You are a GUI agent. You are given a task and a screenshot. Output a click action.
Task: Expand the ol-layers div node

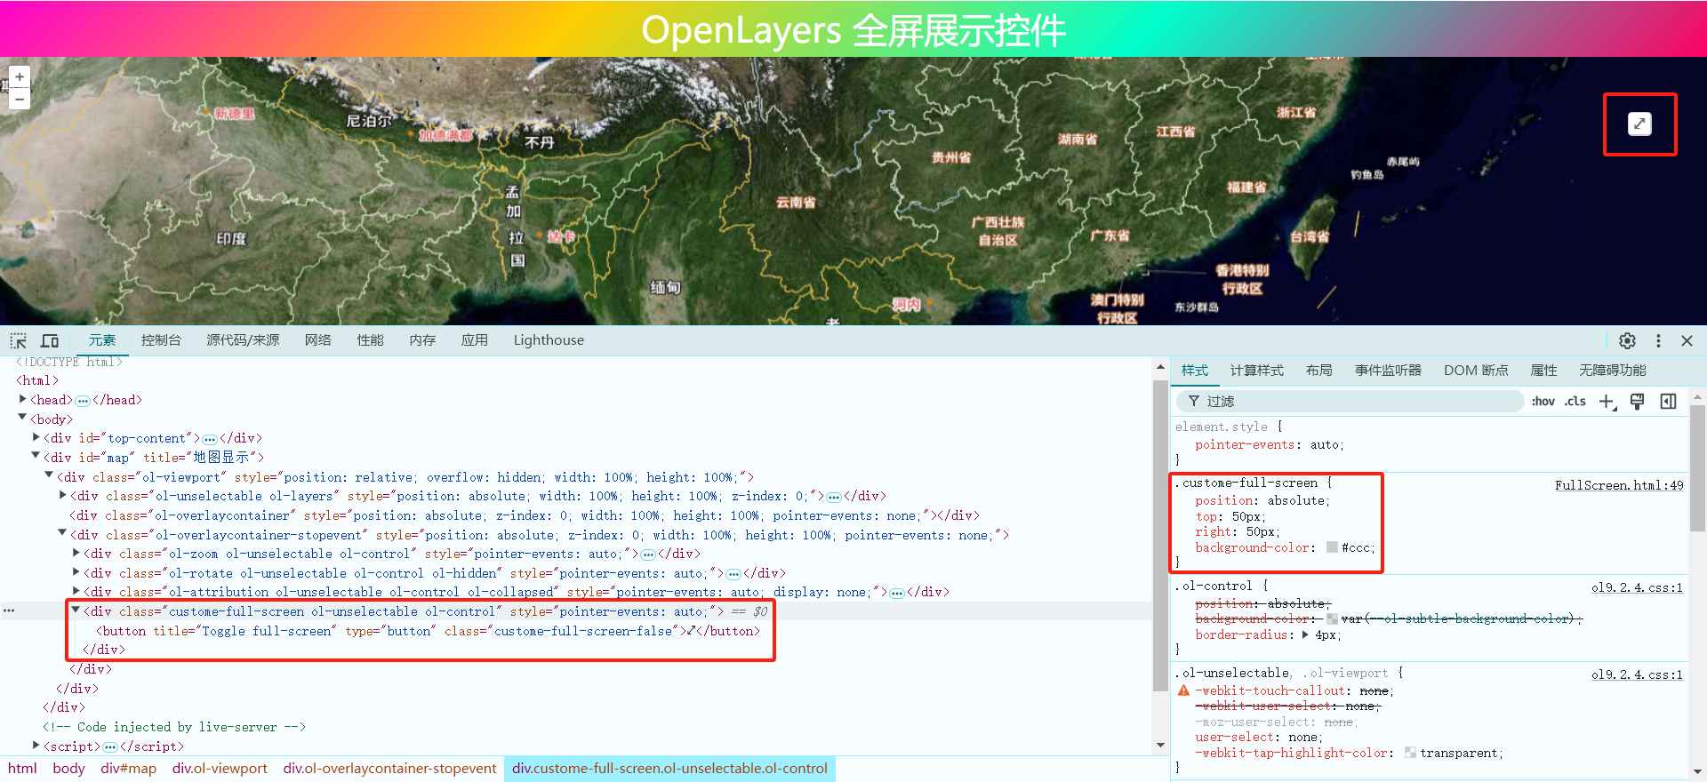[x=62, y=495]
